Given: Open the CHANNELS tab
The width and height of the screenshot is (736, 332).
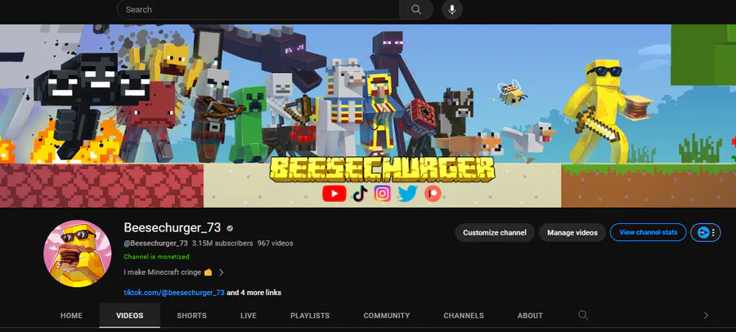Looking at the screenshot, I should 464,316.
